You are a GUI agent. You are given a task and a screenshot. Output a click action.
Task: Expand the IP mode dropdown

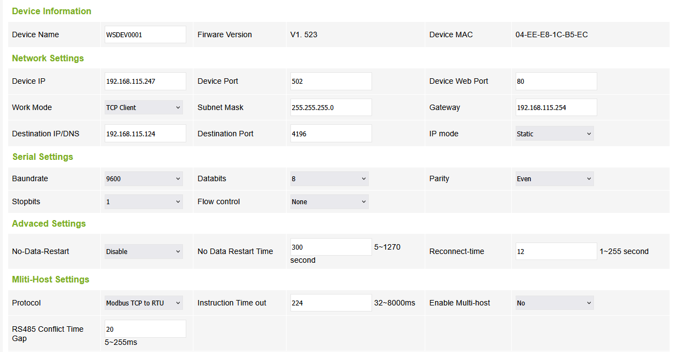554,134
